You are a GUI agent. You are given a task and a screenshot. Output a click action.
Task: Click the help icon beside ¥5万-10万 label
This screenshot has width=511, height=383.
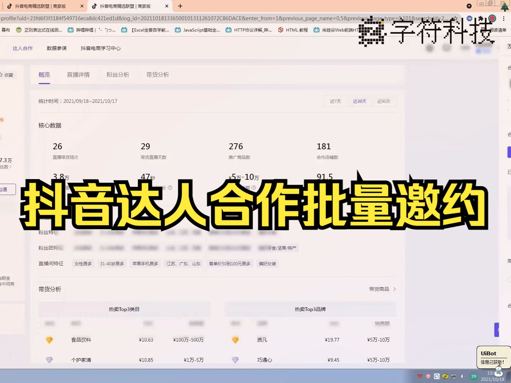click(x=253, y=188)
